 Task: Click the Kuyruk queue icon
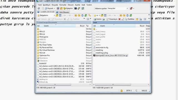coord(46,8)
